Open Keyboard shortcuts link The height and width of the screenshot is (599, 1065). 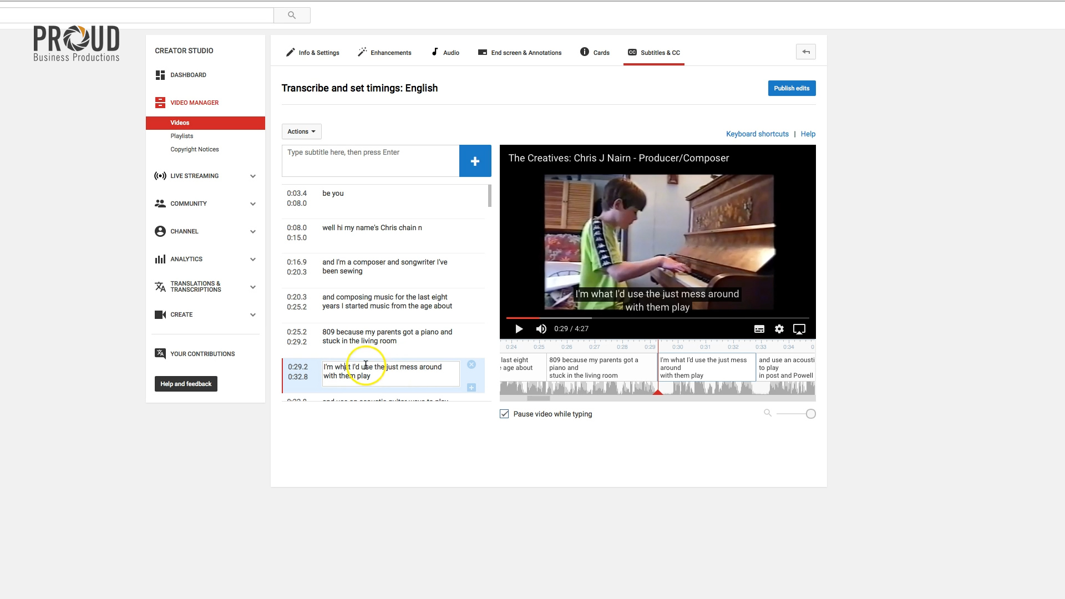coord(757,134)
